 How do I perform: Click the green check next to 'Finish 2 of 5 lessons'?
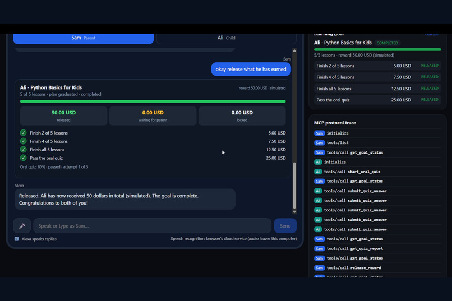[x=24, y=133]
